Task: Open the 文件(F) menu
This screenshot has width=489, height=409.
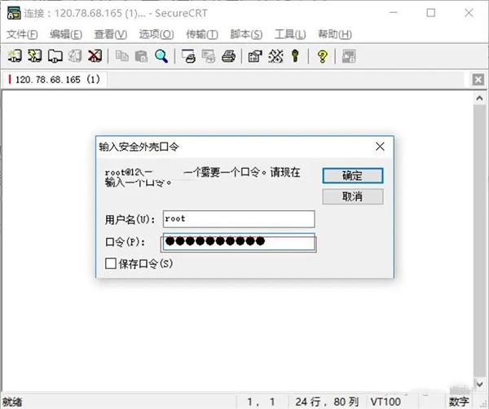Action: pos(22,34)
